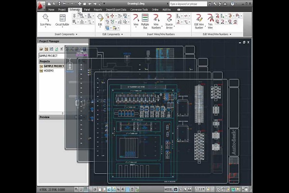Viewport: 289px width, 193px height.
Task: Switch to the Panel ribbon tab
Action: (x=87, y=9)
